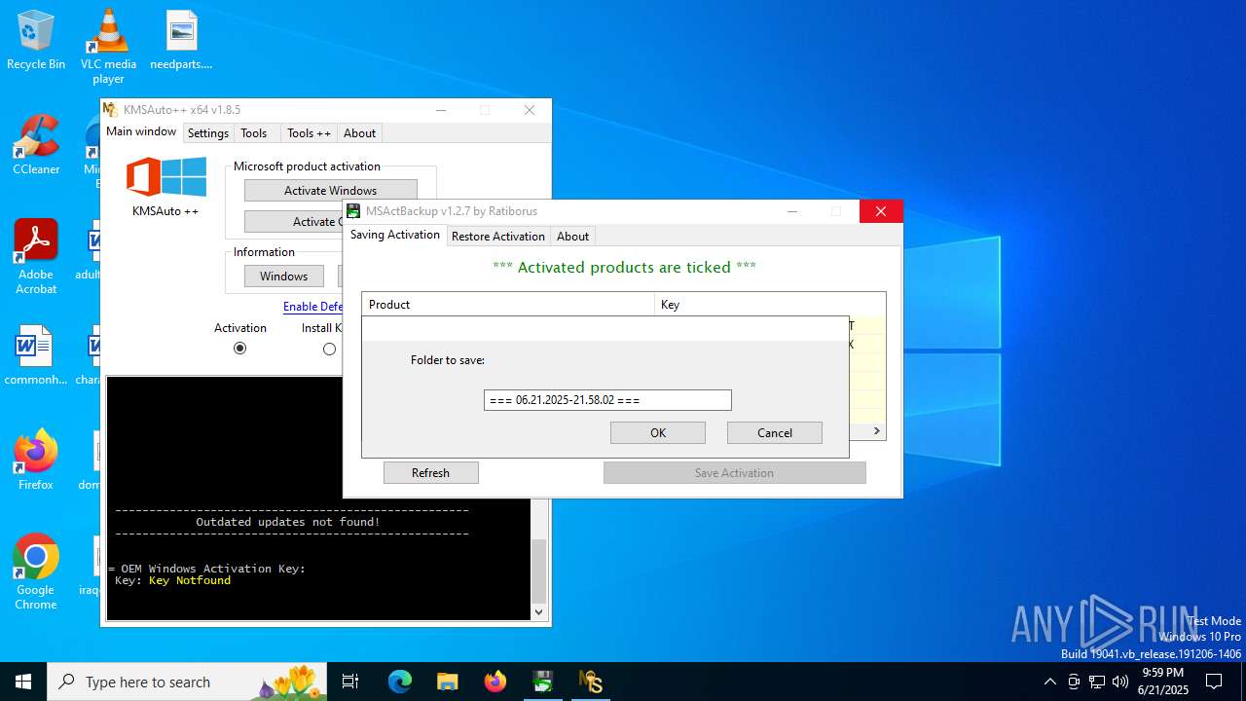Open KMSAuto About tab

pos(359,133)
